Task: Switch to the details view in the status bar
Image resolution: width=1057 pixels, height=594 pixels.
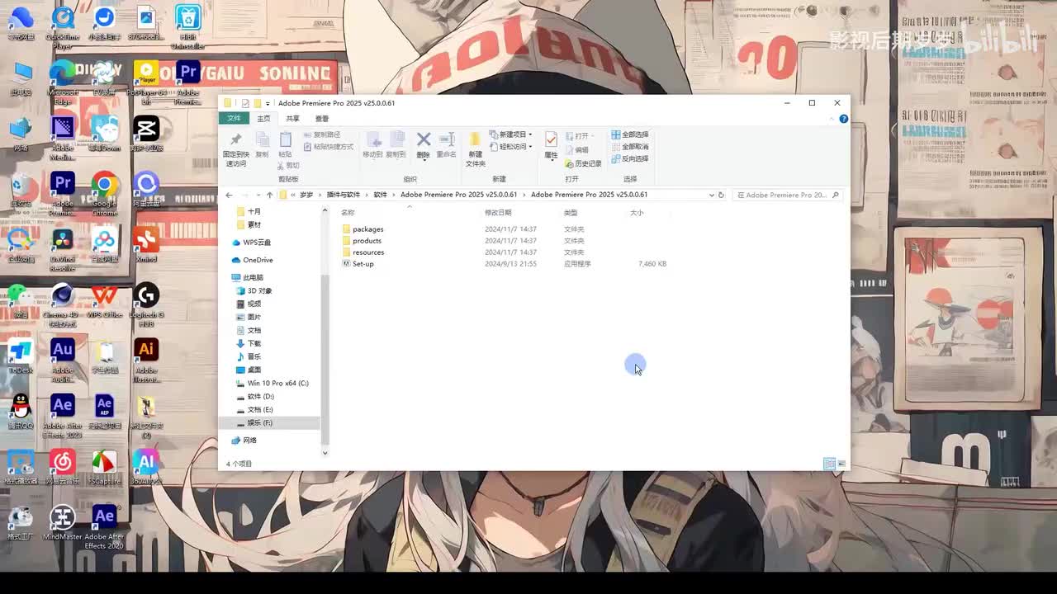Action: click(x=829, y=464)
